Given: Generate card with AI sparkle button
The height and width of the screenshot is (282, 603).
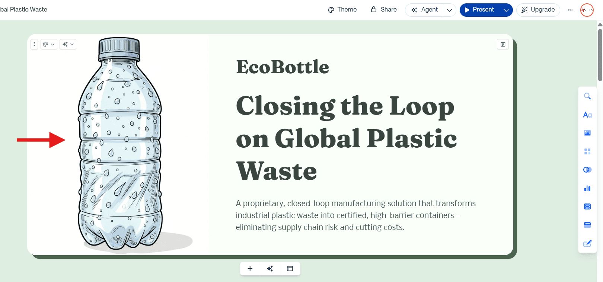Looking at the screenshot, I should pos(270,269).
